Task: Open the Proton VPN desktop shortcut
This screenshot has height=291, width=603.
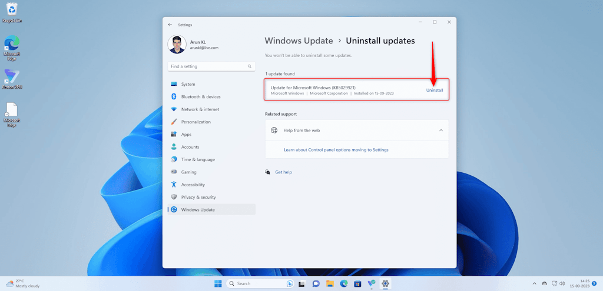Action: [x=12, y=79]
